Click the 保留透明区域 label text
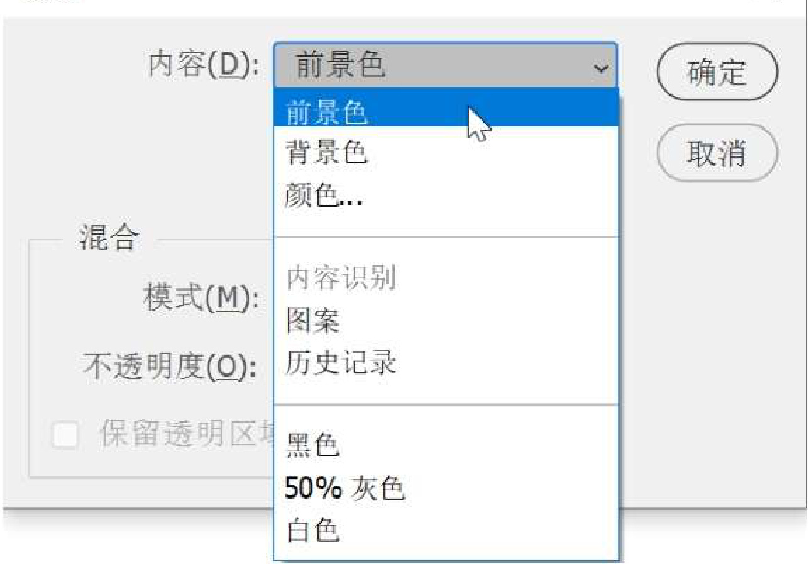 (185, 434)
